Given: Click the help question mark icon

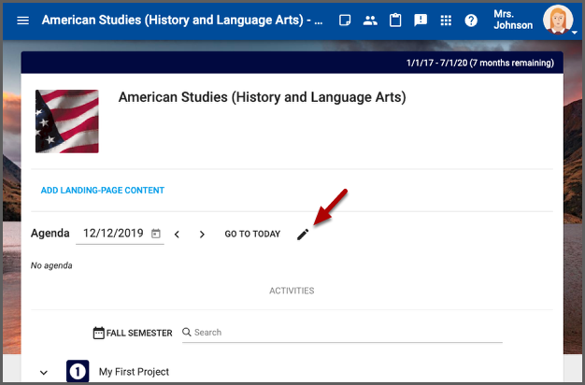Looking at the screenshot, I should [471, 21].
